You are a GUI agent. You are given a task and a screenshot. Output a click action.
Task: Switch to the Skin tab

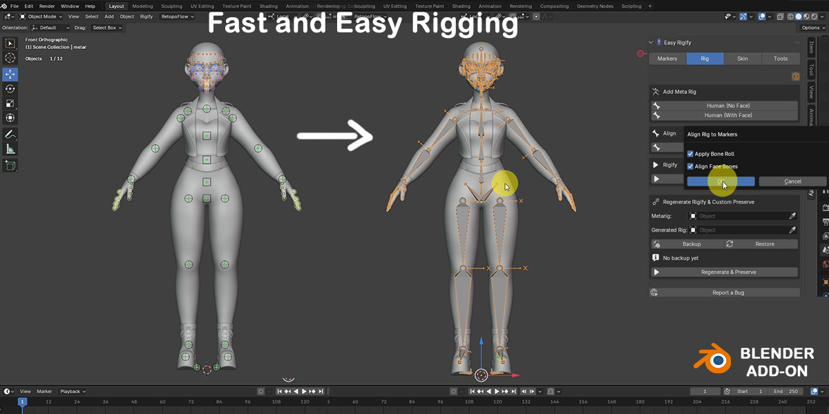click(742, 59)
